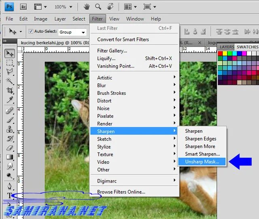Viewport: 259px width, 219px height.
Task: Click Browse Filters Online
Action: pyautogui.click(x=134, y=192)
